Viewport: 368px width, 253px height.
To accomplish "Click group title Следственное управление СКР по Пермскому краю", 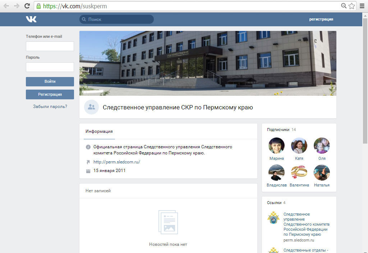I will 178,108.
